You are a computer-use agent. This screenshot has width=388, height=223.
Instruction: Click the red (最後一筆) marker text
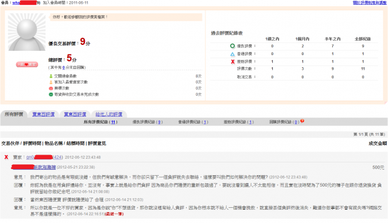pyautogui.click(x=114, y=214)
